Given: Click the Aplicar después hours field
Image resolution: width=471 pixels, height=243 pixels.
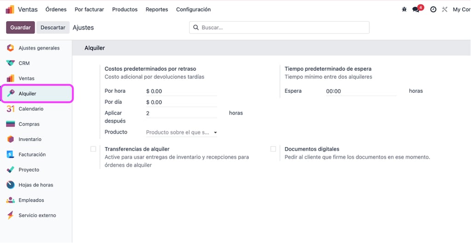Looking at the screenshot, I should pos(181,113).
